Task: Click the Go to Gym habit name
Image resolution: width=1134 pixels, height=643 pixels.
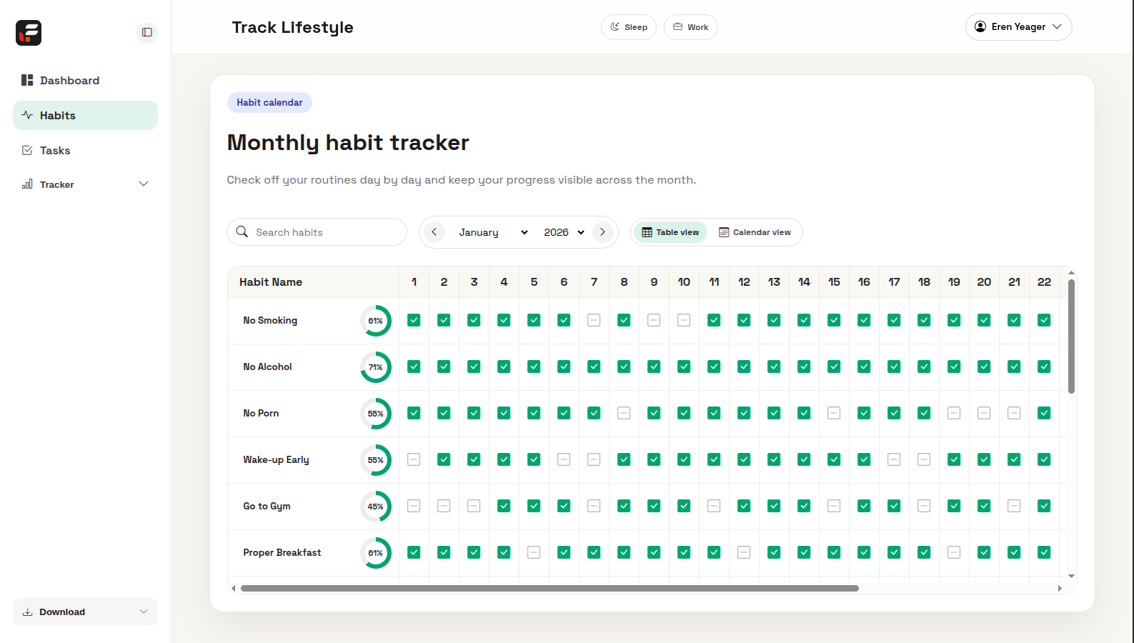Action: click(267, 506)
